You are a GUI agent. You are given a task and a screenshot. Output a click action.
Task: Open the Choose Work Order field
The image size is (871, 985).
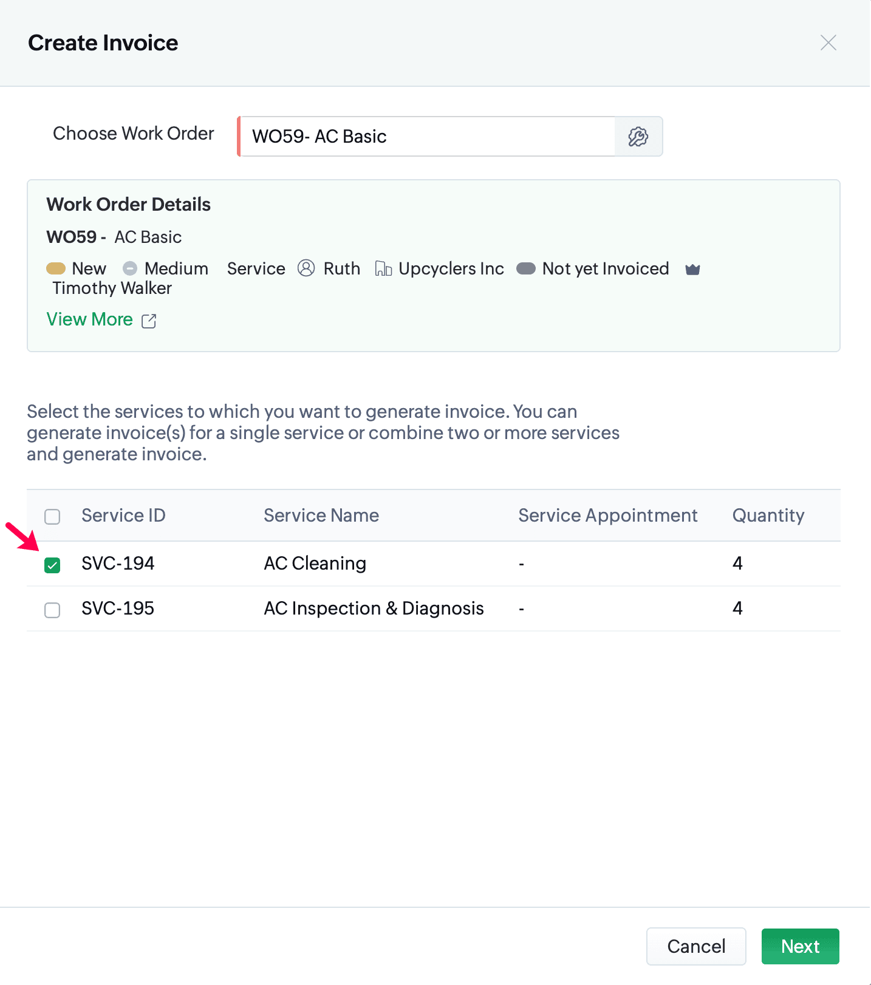pos(427,137)
